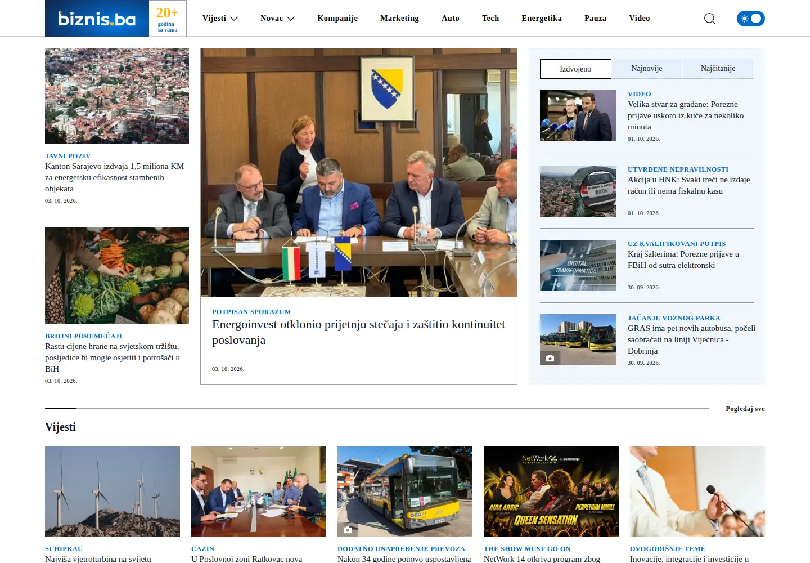
Task: Open the Porezne prijave iz kuće video article
Action: (x=686, y=115)
